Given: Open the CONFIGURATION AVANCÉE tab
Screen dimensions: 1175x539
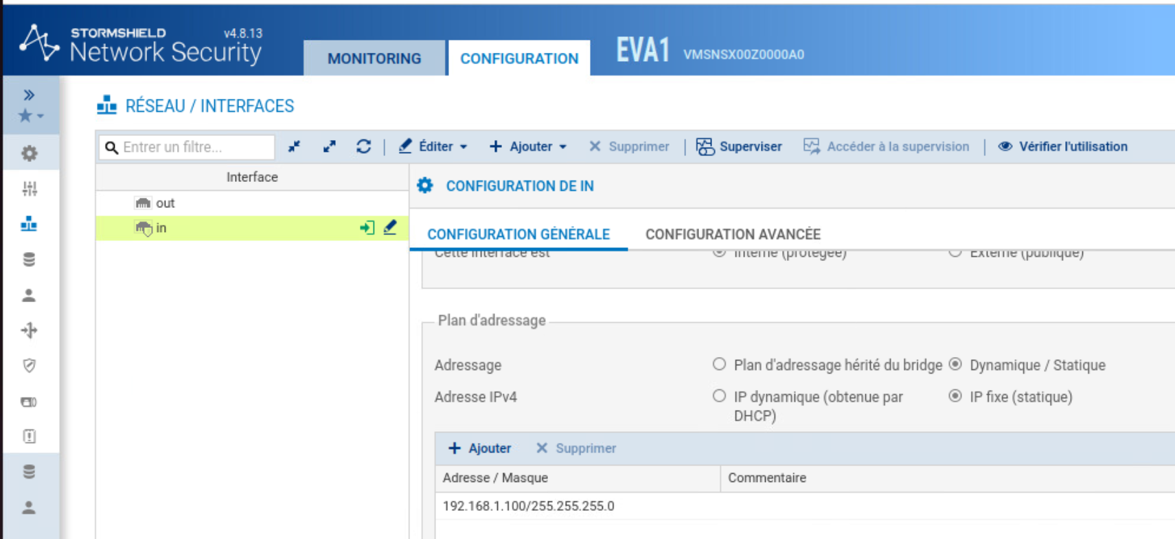Looking at the screenshot, I should [733, 234].
